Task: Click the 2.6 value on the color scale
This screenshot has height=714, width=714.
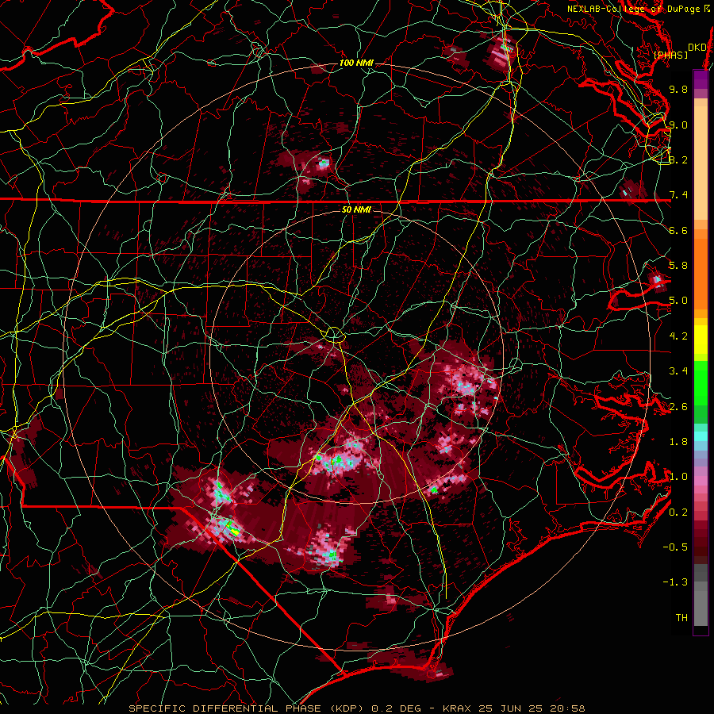Action: click(678, 407)
